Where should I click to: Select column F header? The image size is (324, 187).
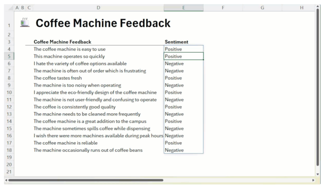click(223, 8)
